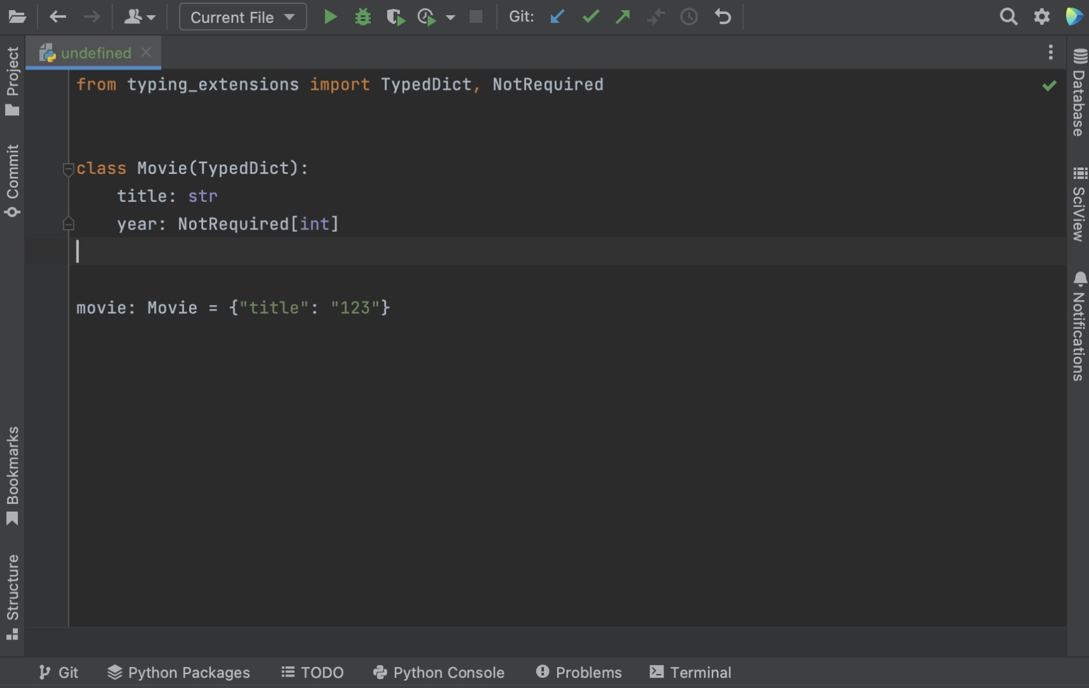Click the int type in NotRequired[int]

point(315,224)
